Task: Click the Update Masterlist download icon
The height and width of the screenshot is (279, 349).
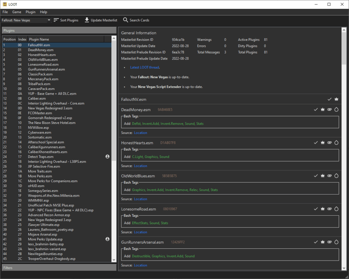Action: click(x=87, y=20)
